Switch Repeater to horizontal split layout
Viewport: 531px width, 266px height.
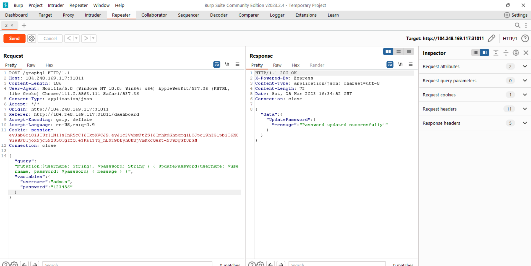click(399, 51)
